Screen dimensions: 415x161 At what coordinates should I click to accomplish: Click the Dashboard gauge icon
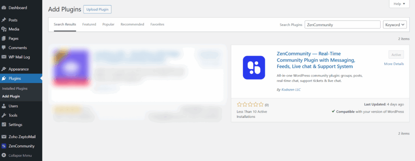[x=4, y=8]
